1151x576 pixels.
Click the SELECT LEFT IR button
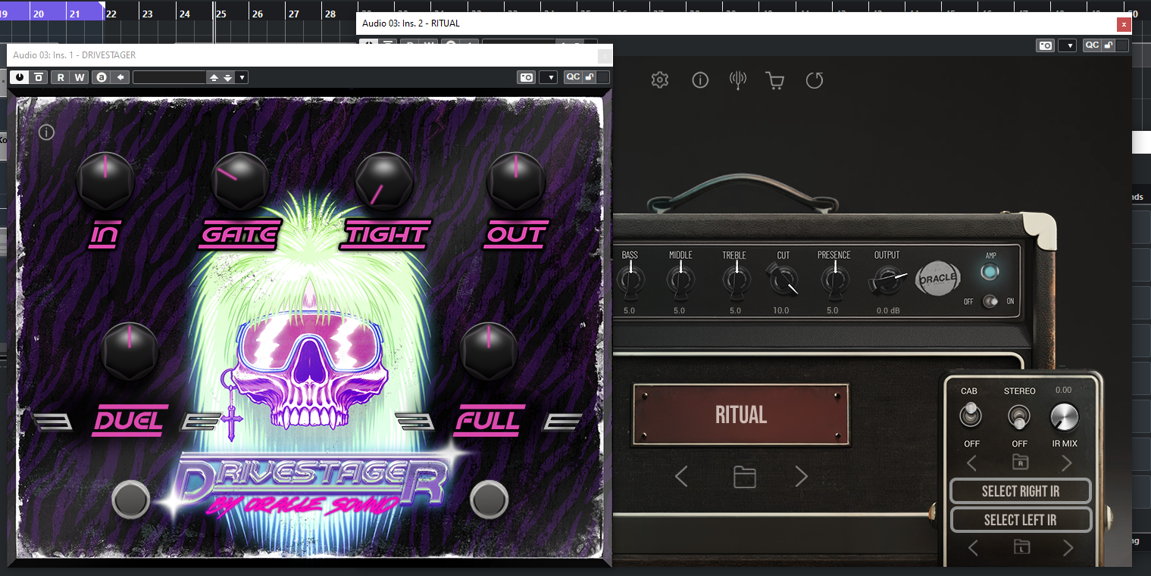[x=1020, y=520]
